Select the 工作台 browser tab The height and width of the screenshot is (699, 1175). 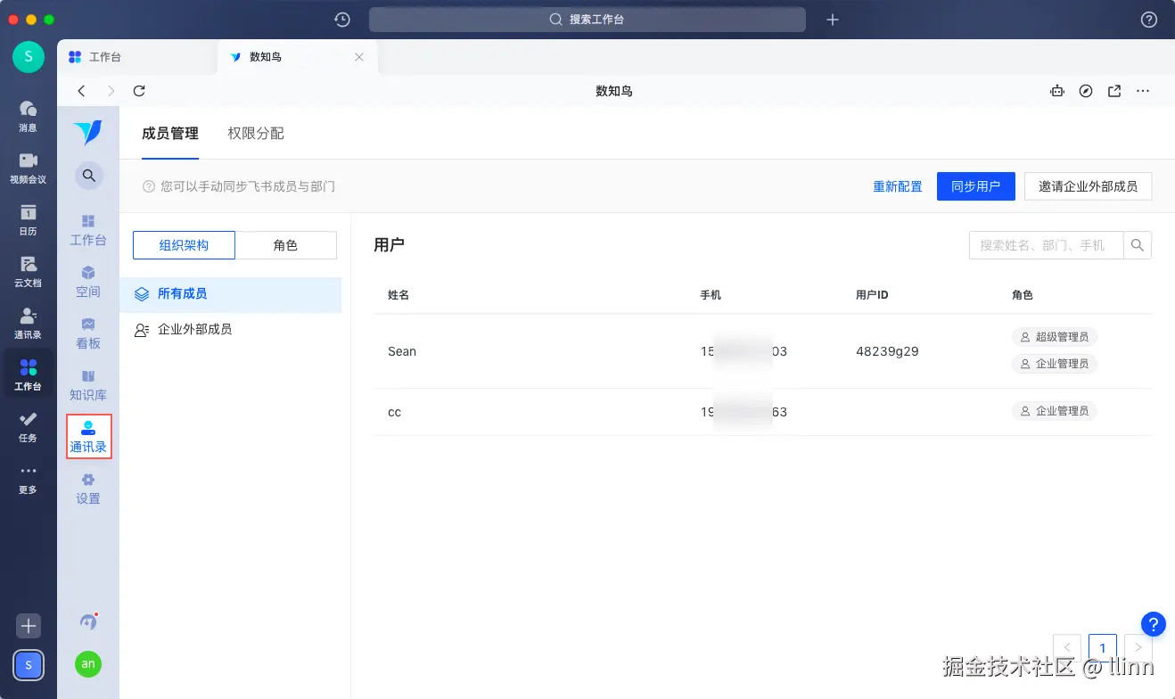pos(103,56)
